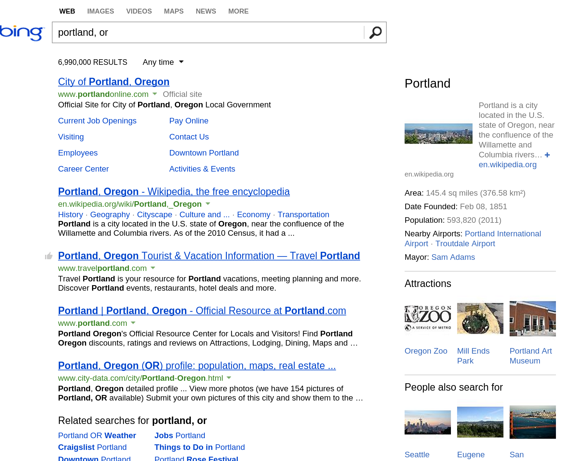The height and width of the screenshot is (461, 572).
Task: Open City of Portland, Oregon result
Action: click(x=114, y=82)
